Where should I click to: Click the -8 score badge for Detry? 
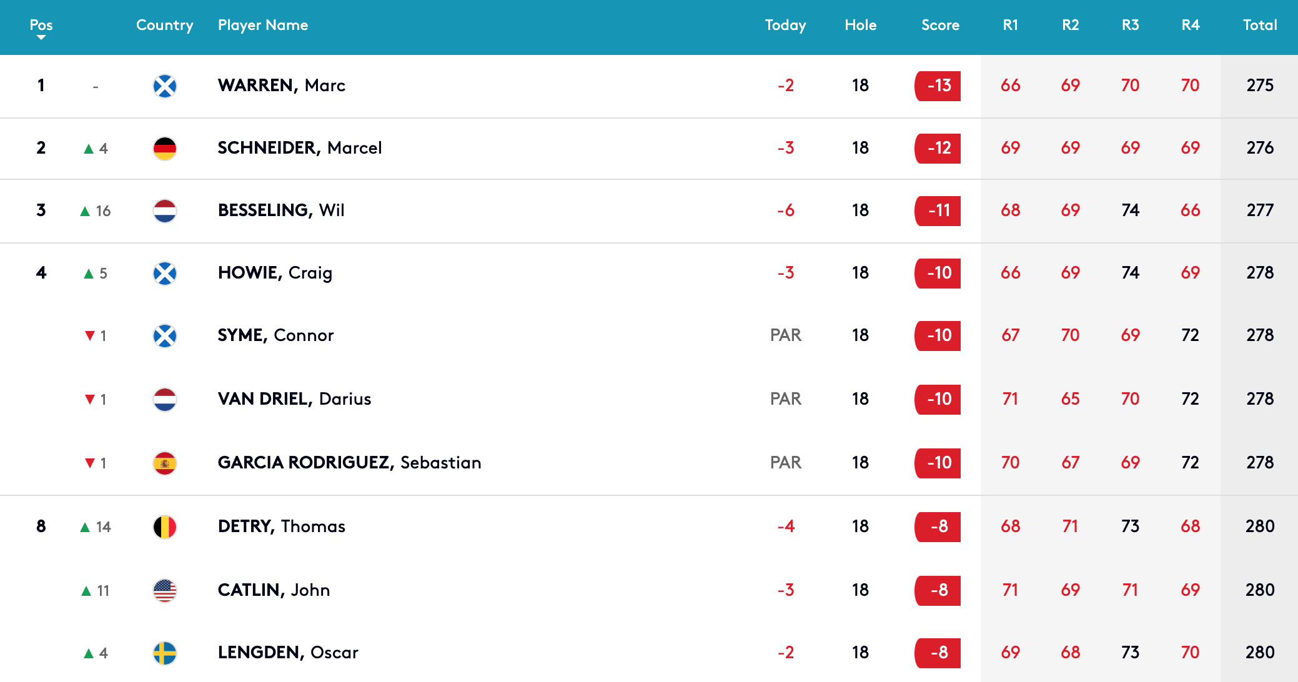tap(938, 527)
